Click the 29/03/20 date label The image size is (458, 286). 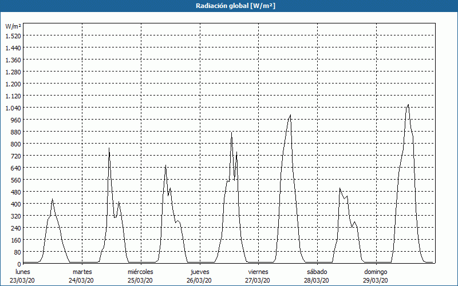coord(376,280)
